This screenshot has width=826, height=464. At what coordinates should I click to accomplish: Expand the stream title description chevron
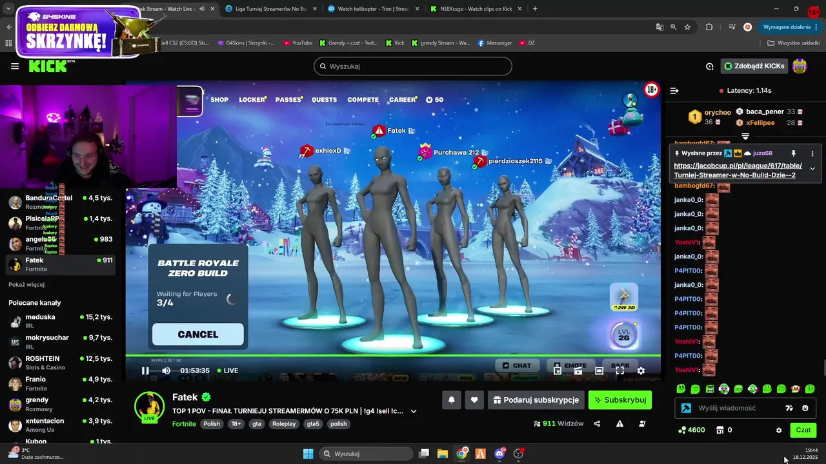click(x=414, y=411)
